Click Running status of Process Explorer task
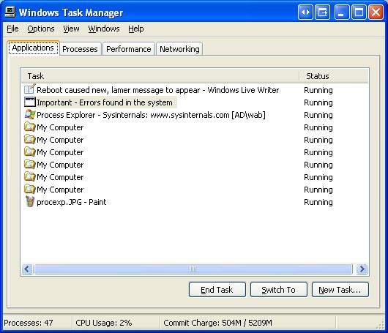 click(x=318, y=115)
